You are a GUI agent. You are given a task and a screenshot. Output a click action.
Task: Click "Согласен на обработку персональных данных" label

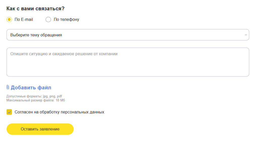(x=59, y=112)
